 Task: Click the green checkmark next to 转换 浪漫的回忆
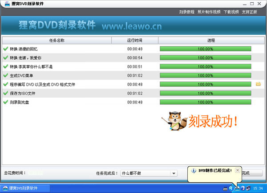(6, 49)
